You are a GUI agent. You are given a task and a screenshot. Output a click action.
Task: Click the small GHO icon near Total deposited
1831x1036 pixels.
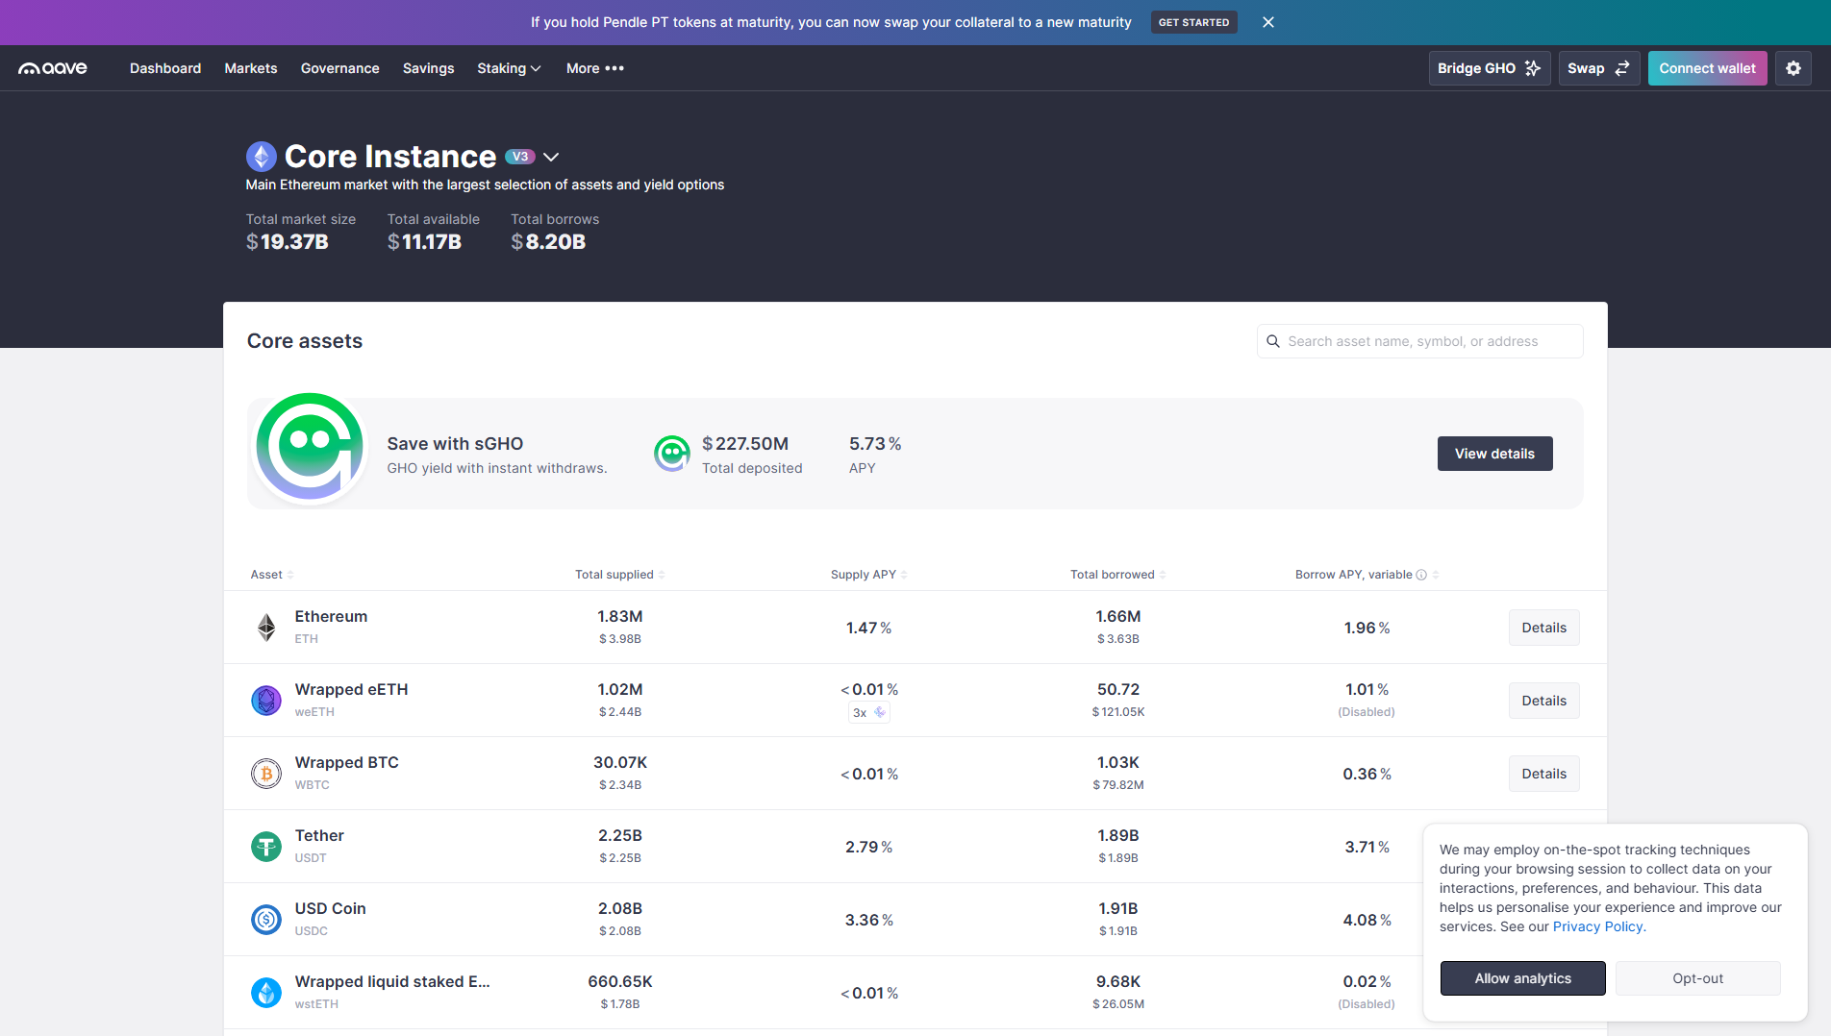pos(671,454)
